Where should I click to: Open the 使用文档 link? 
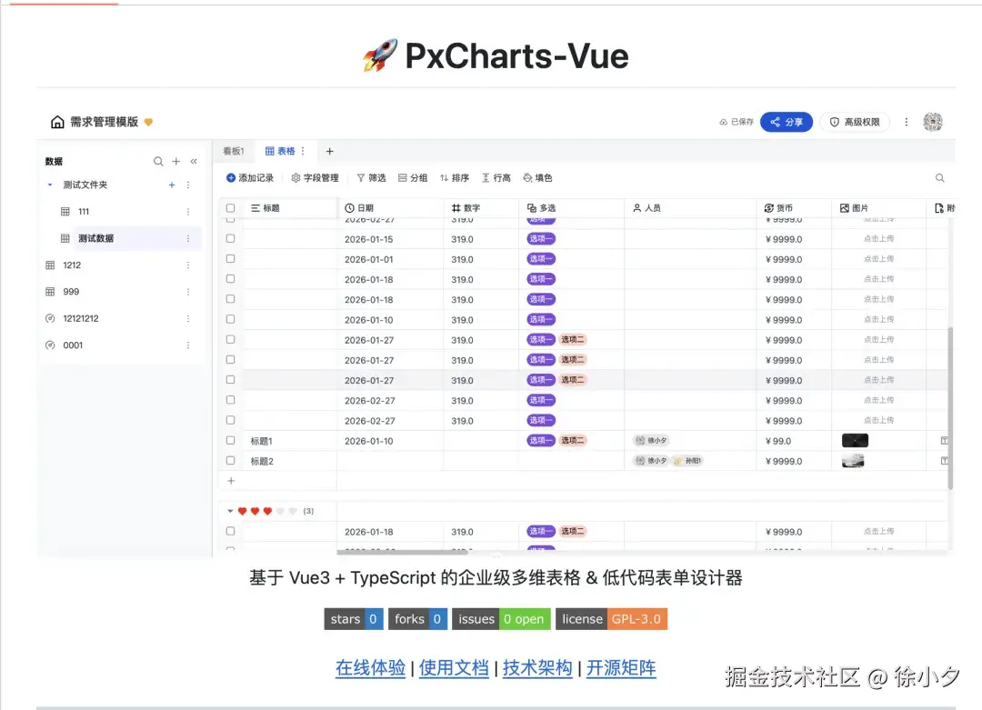(x=454, y=667)
